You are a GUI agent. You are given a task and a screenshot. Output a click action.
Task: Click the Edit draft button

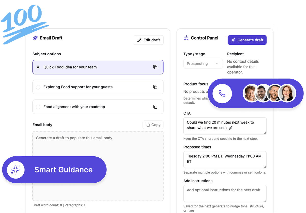pyautogui.click(x=149, y=40)
